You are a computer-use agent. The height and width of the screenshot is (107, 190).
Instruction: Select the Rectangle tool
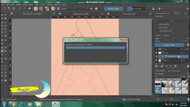click(2, 26)
